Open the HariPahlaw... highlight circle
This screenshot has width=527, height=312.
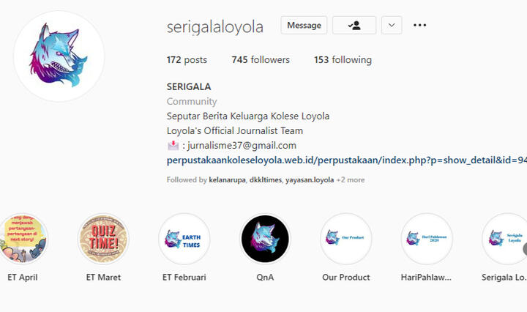[427, 239]
